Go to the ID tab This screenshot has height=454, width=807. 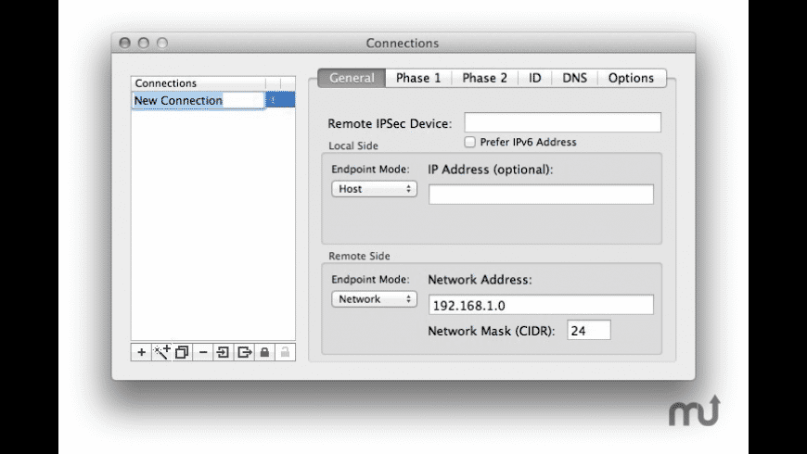click(x=534, y=78)
